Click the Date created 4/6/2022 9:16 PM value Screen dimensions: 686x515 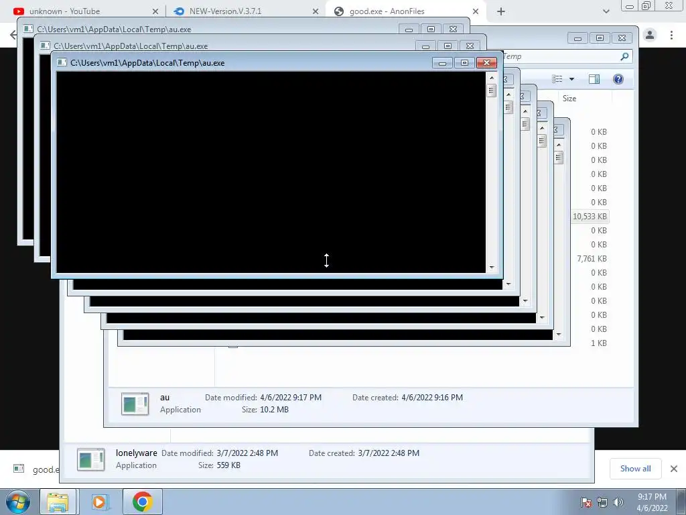coord(432,398)
